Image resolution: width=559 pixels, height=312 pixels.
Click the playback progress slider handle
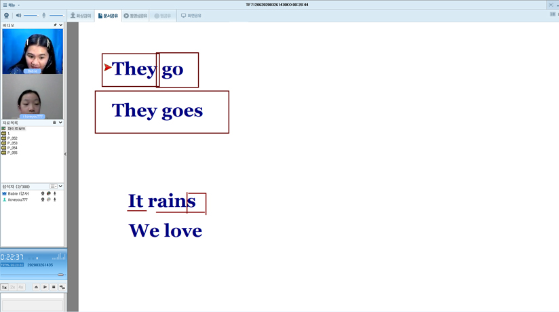tap(60, 275)
